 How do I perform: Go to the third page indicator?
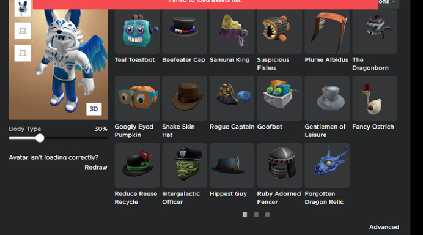point(267,214)
